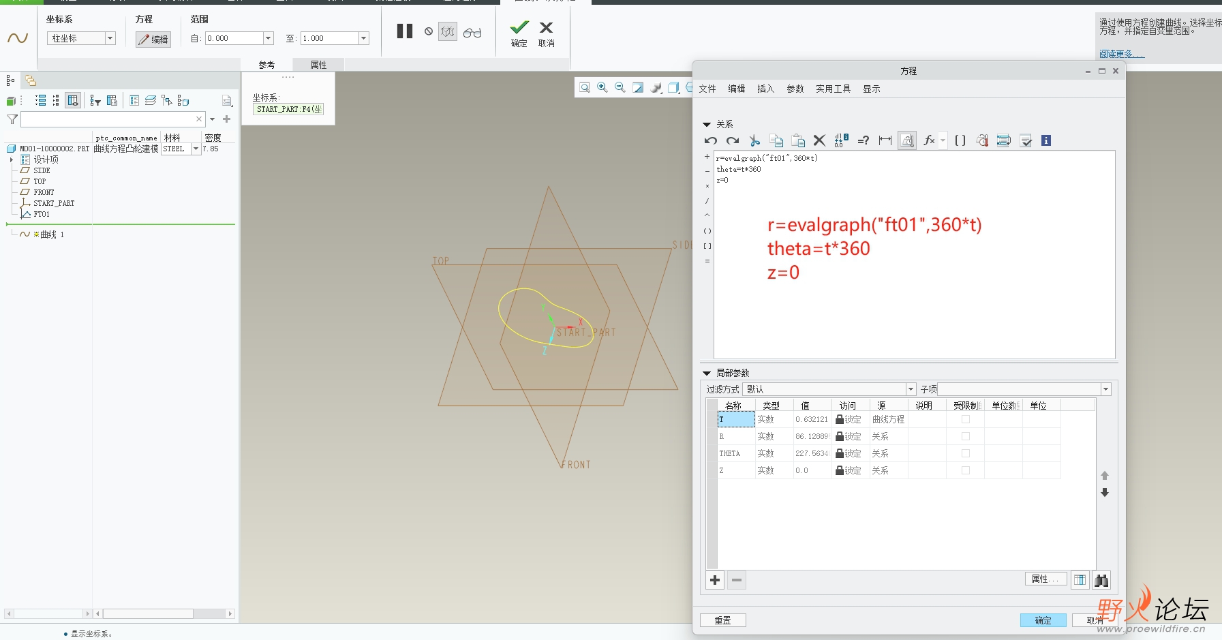Toggle dimension names and values display
Viewport: 1222px width, 640px height.
pos(842,140)
